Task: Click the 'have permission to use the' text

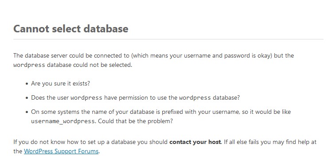Action: click(x=141, y=97)
